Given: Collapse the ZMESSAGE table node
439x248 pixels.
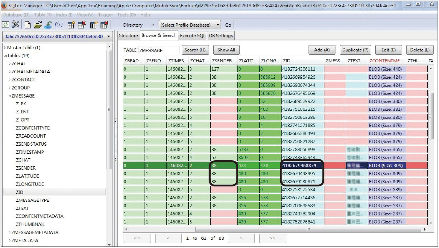Looking at the screenshot, I should point(10,96).
